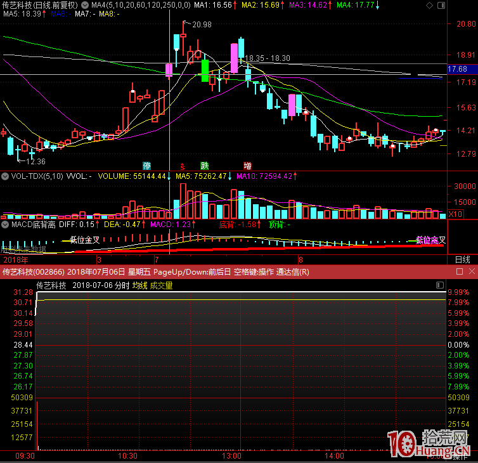Select the 分时 label in intraday header
The height and width of the screenshot is (463, 478).
[122, 286]
